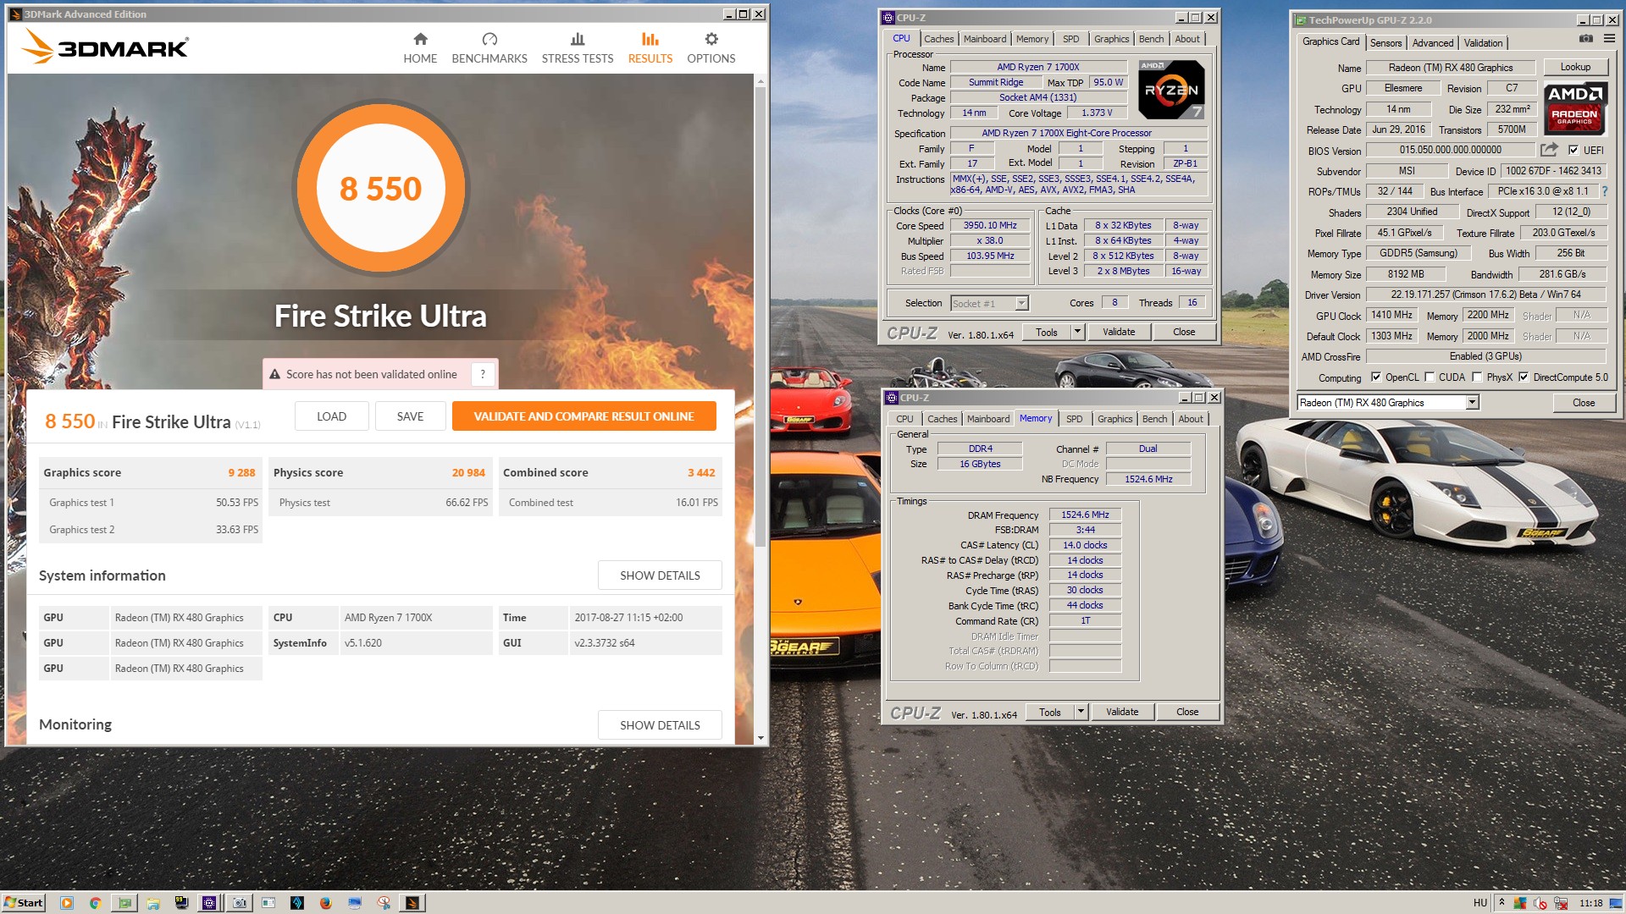The height and width of the screenshot is (914, 1626).
Task: Click the disconnected network tray icon
Action: [x=1561, y=903]
